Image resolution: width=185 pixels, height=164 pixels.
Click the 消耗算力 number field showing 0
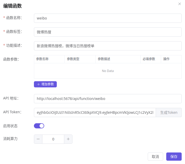point(53,139)
